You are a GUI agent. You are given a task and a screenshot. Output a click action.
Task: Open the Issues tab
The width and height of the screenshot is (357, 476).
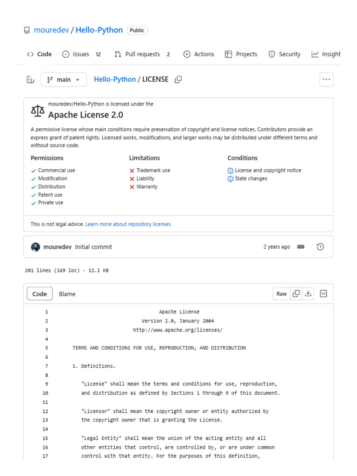coord(81,54)
